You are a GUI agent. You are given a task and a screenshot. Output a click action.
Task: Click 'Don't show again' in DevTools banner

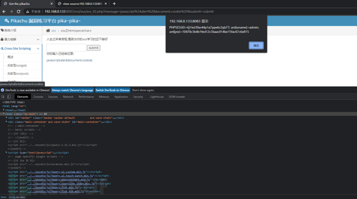click(x=143, y=90)
